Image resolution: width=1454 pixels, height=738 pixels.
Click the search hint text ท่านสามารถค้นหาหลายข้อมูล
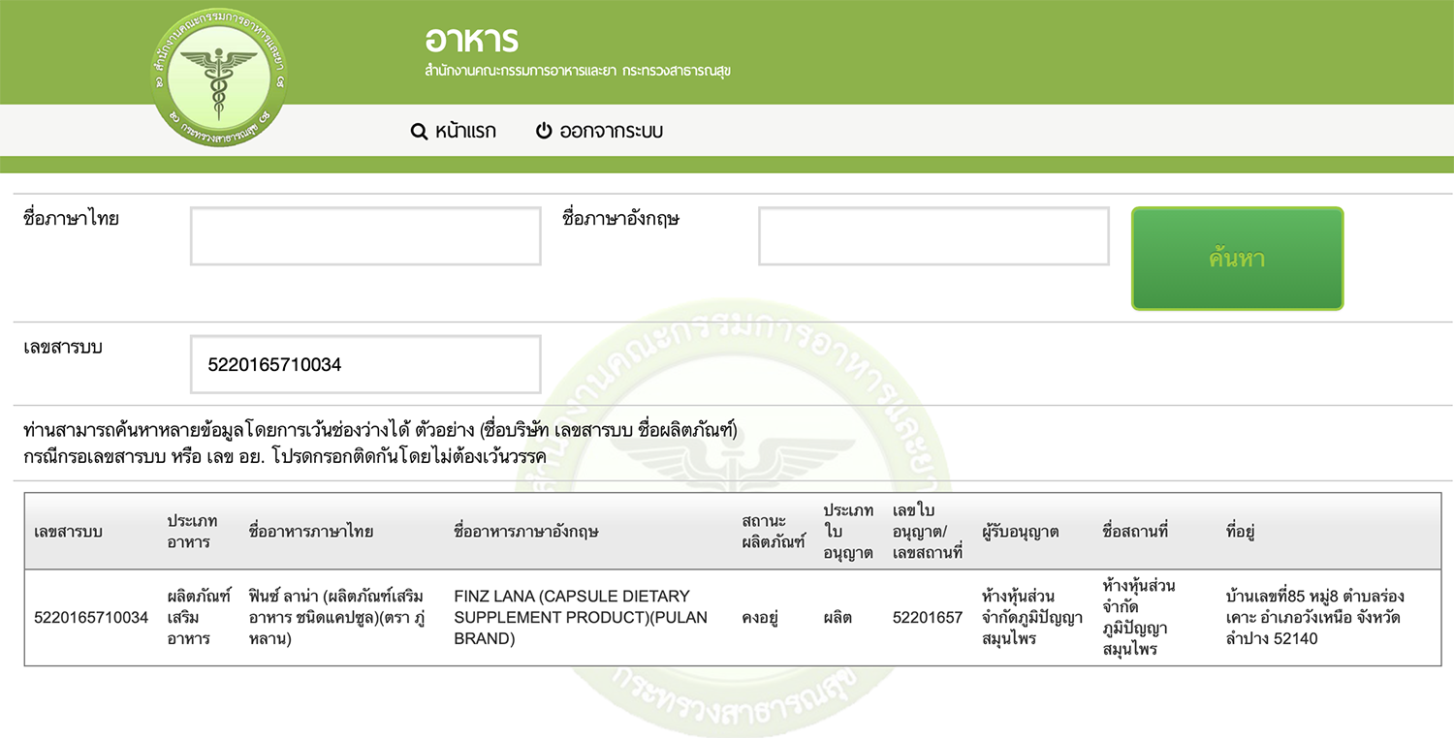[x=381, y=431]
